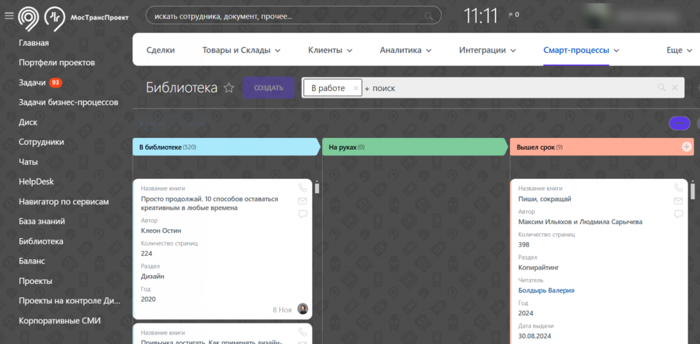The height and width of the screenshot is (344, 700).
Task: Click the plus icon in Вышел срок column
Action: 686,147
